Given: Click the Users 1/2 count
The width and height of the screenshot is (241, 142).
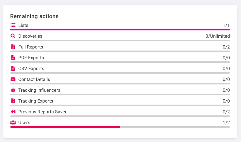Looking at the screenshot, I should coord(226,123).
